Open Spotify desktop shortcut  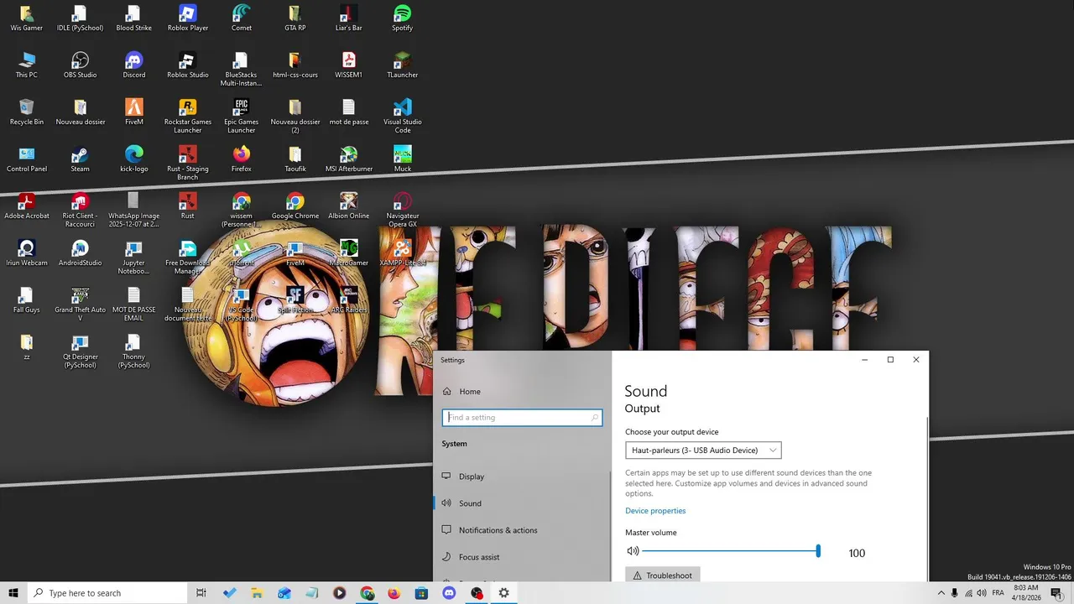pos(402,18)
